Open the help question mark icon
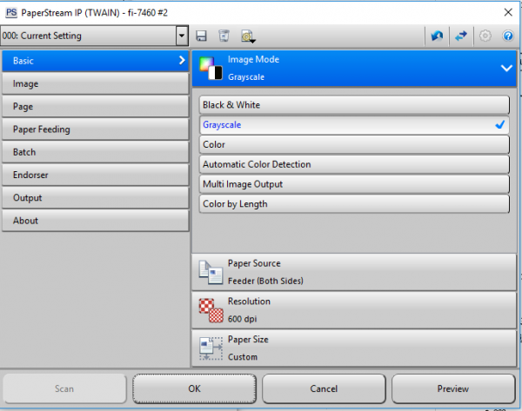 pos(508,36)
